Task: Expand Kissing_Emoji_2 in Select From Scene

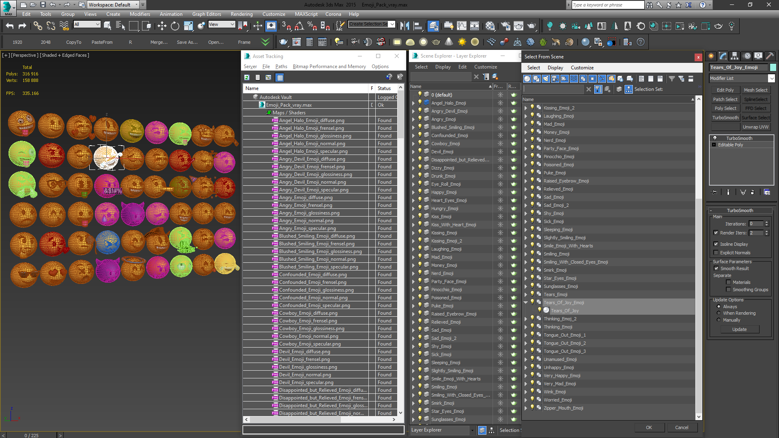Action: click(526, 108)
